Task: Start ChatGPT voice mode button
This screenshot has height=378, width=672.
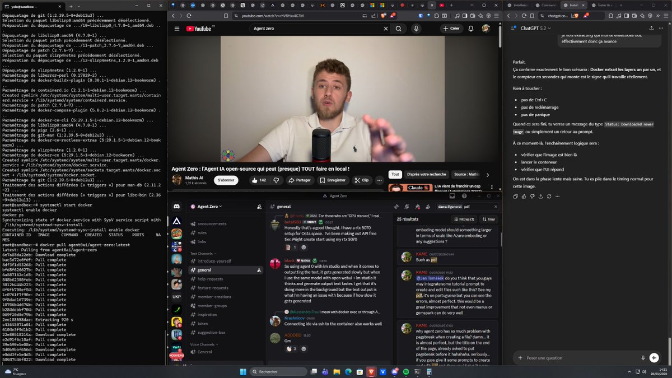Action: pos(654,358)
